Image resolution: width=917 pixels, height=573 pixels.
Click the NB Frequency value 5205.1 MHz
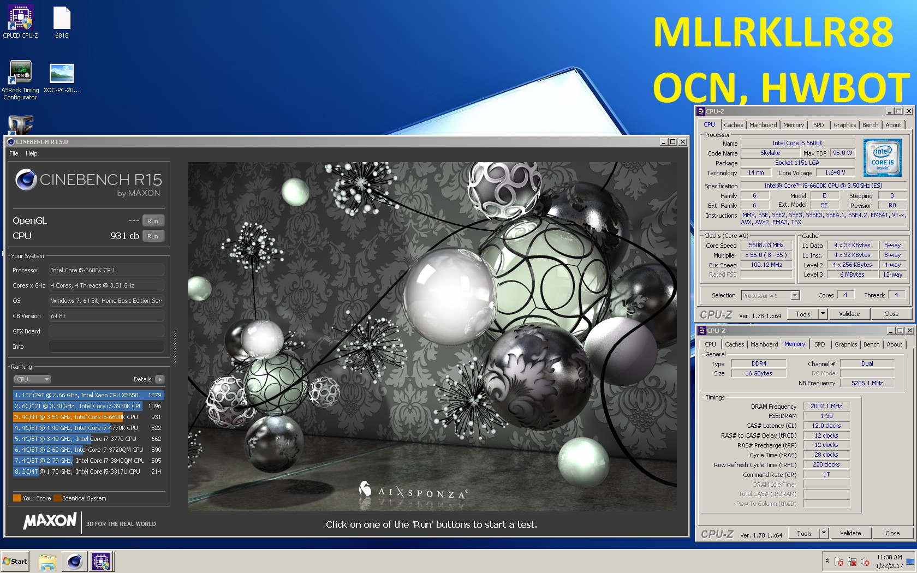pyautogui.click(x=867, y=383)
